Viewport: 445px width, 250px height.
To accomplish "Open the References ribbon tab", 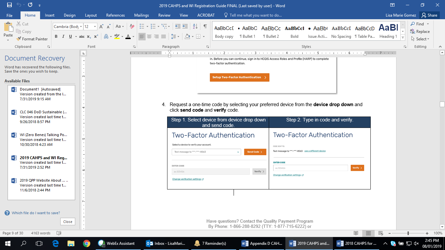I will pyautogui.click(x=115, y=15).
